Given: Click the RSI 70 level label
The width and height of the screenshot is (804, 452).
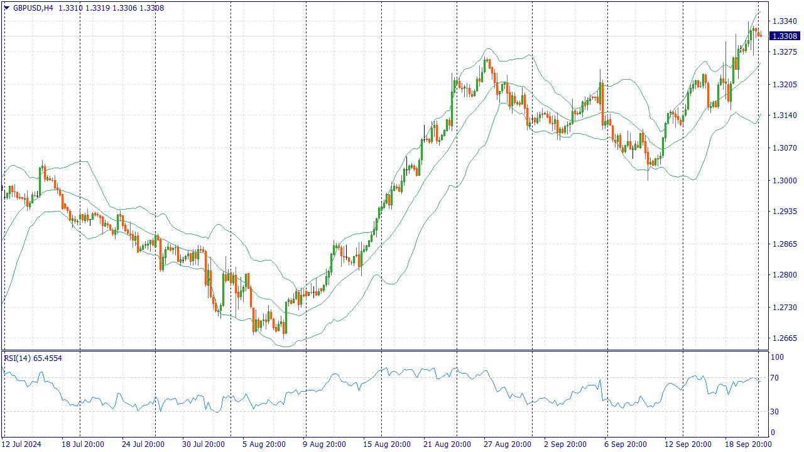Looking at the screenshot, I should (775, 378).
